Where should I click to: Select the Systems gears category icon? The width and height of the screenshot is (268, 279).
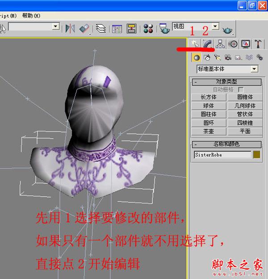[260, 58]
